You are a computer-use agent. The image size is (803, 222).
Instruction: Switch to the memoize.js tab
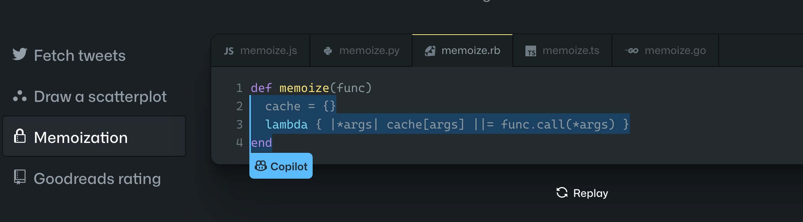click(260, 51)
